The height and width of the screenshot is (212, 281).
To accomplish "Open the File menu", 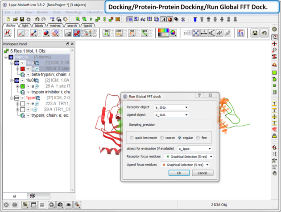I will (x=7, y=12).
